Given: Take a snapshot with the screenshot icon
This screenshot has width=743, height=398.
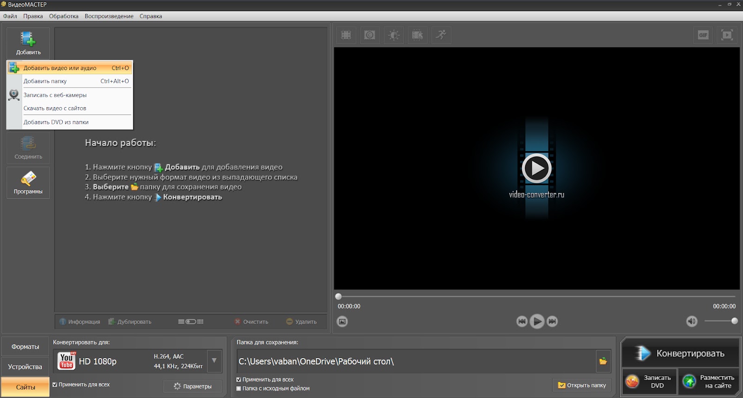Looking at the screenshot, I should click(342, 321).
